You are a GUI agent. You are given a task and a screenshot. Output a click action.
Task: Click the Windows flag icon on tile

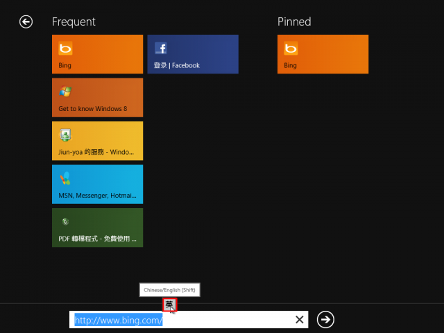pyautogui.click(x=65, y=92)
